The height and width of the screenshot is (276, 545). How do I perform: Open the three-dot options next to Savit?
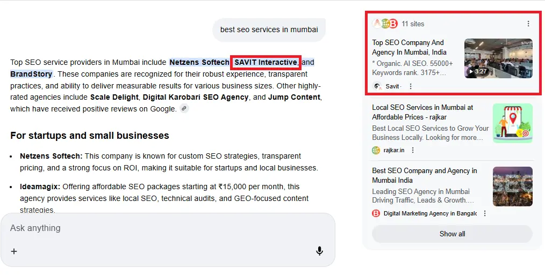[411, 86]
